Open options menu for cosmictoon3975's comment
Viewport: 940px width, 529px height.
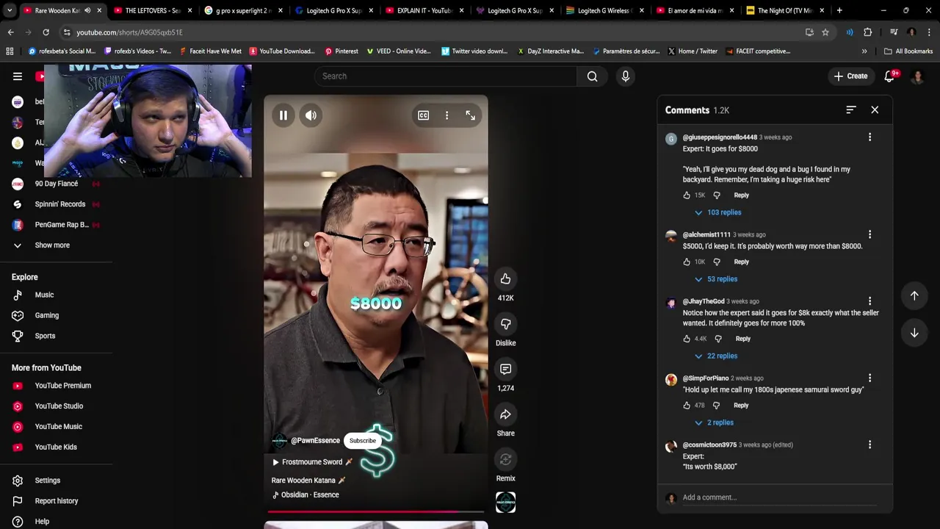click(869, 445)
